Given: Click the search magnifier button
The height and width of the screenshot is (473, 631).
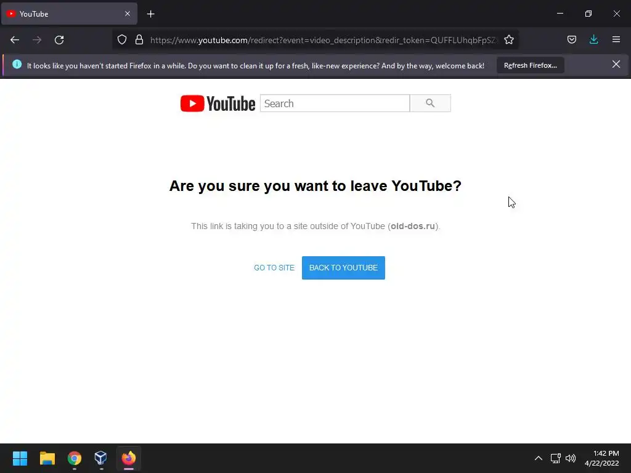Looking at the screenshot, I should click(430, 103).
